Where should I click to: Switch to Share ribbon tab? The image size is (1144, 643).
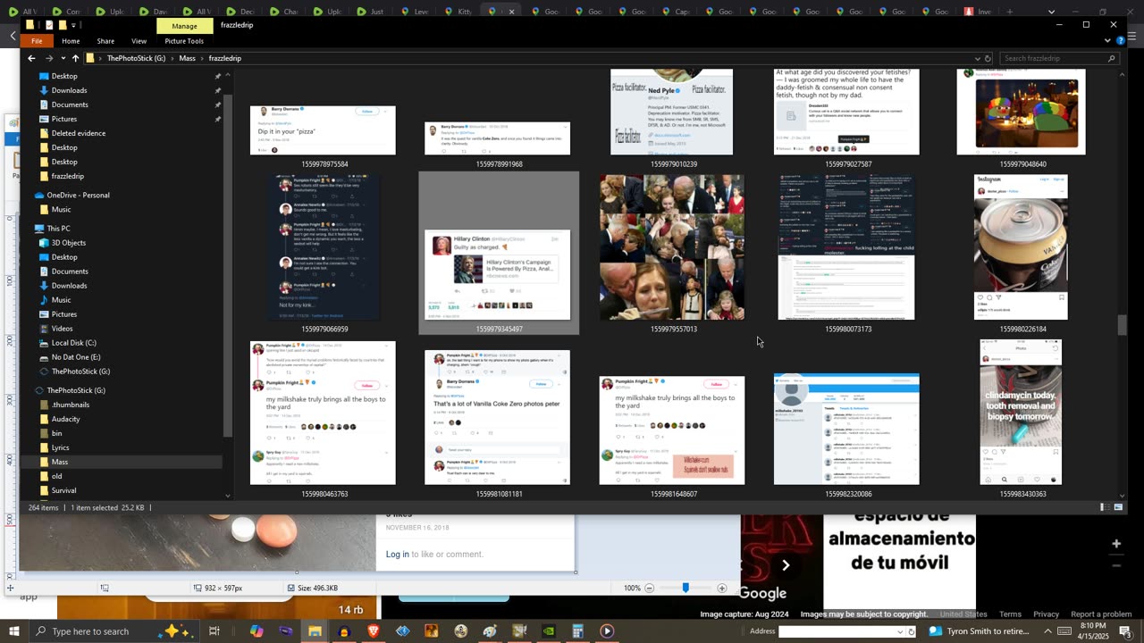[105, 41]
